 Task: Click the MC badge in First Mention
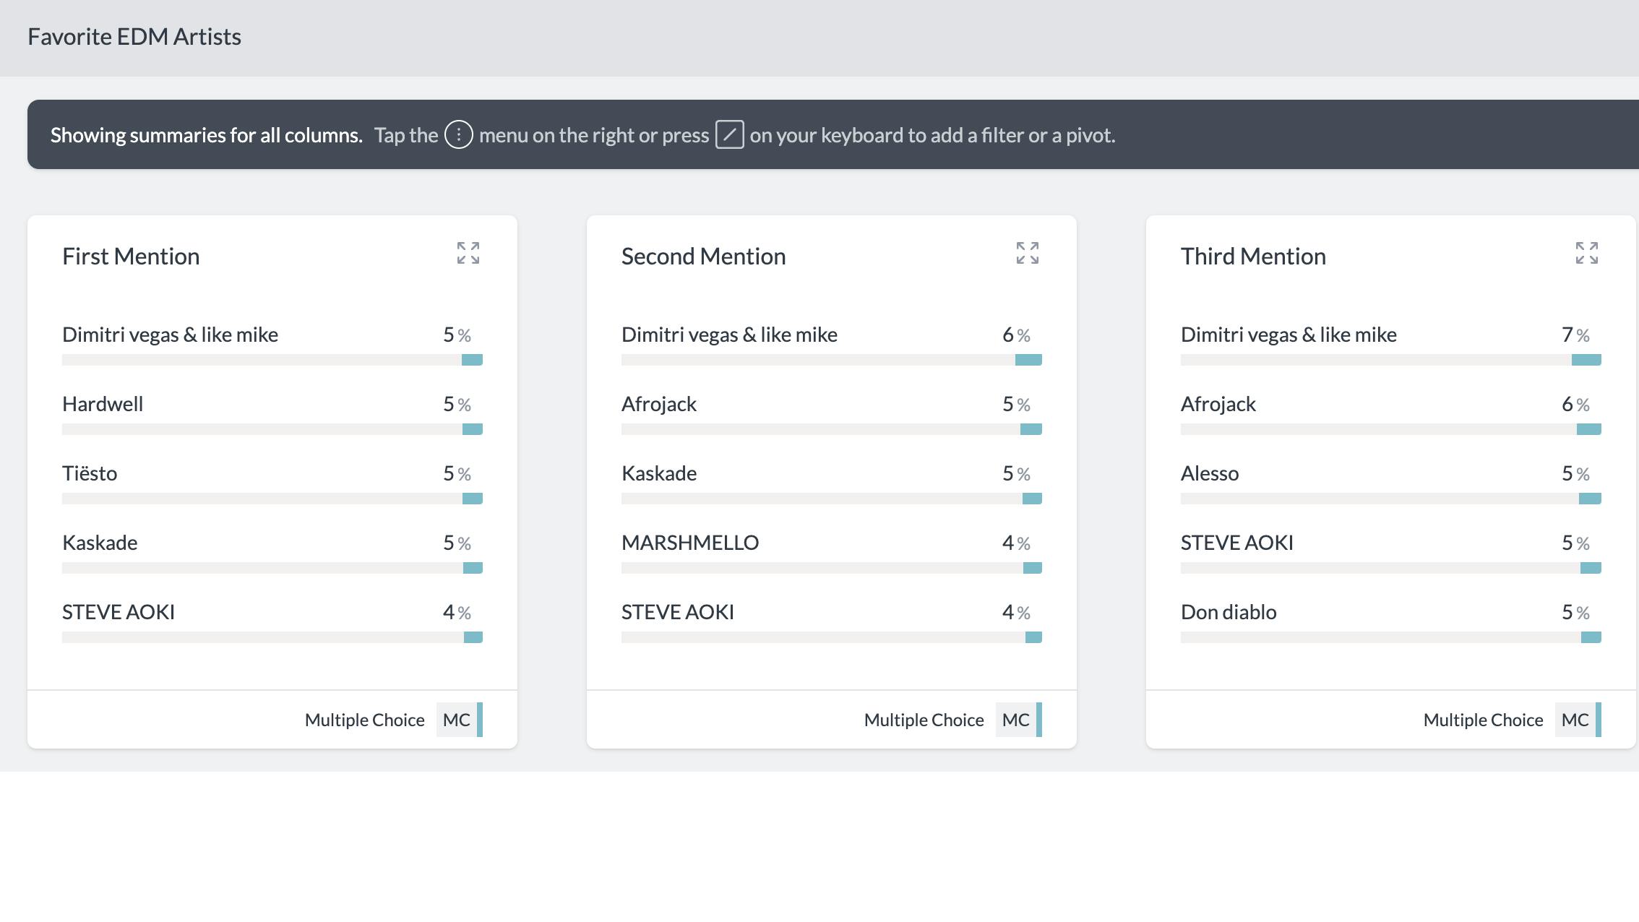tap(457, 720)
